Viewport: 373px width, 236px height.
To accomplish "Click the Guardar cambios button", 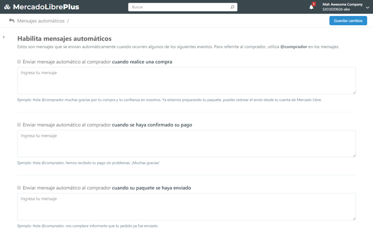I will coord(348,21).
